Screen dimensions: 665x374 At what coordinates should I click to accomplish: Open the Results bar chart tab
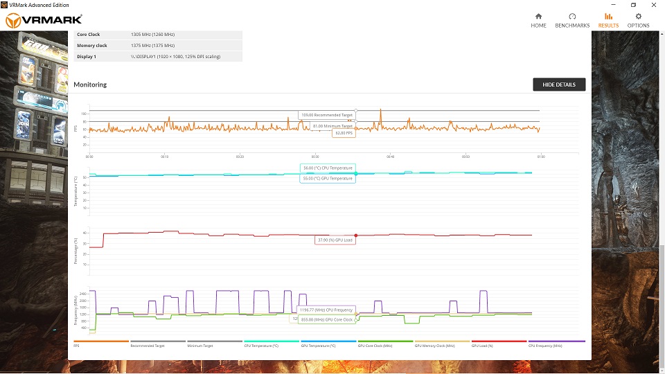608,20
